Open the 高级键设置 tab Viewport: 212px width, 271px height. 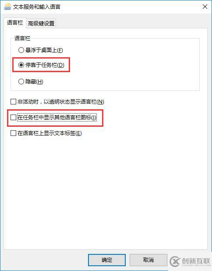(41, 23)
